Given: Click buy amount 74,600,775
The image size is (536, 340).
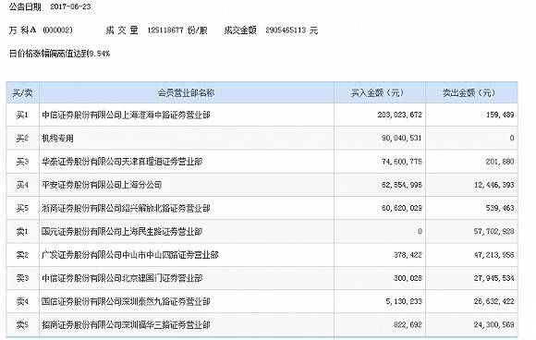Looking at the screenshot, I should 402,162.
